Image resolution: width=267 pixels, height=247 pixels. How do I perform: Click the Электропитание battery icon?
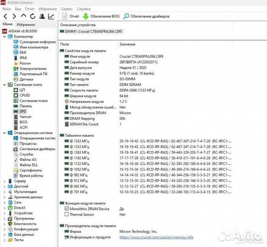[x=16, y=69]
